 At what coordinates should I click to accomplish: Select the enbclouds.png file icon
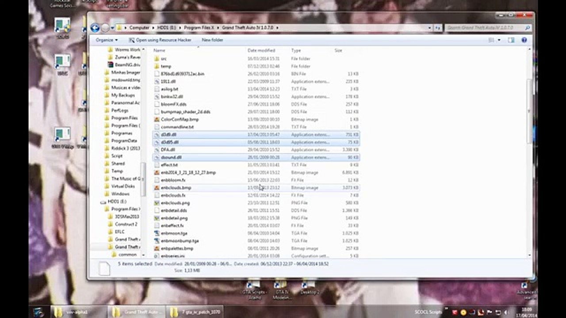[x=156, y=203]
